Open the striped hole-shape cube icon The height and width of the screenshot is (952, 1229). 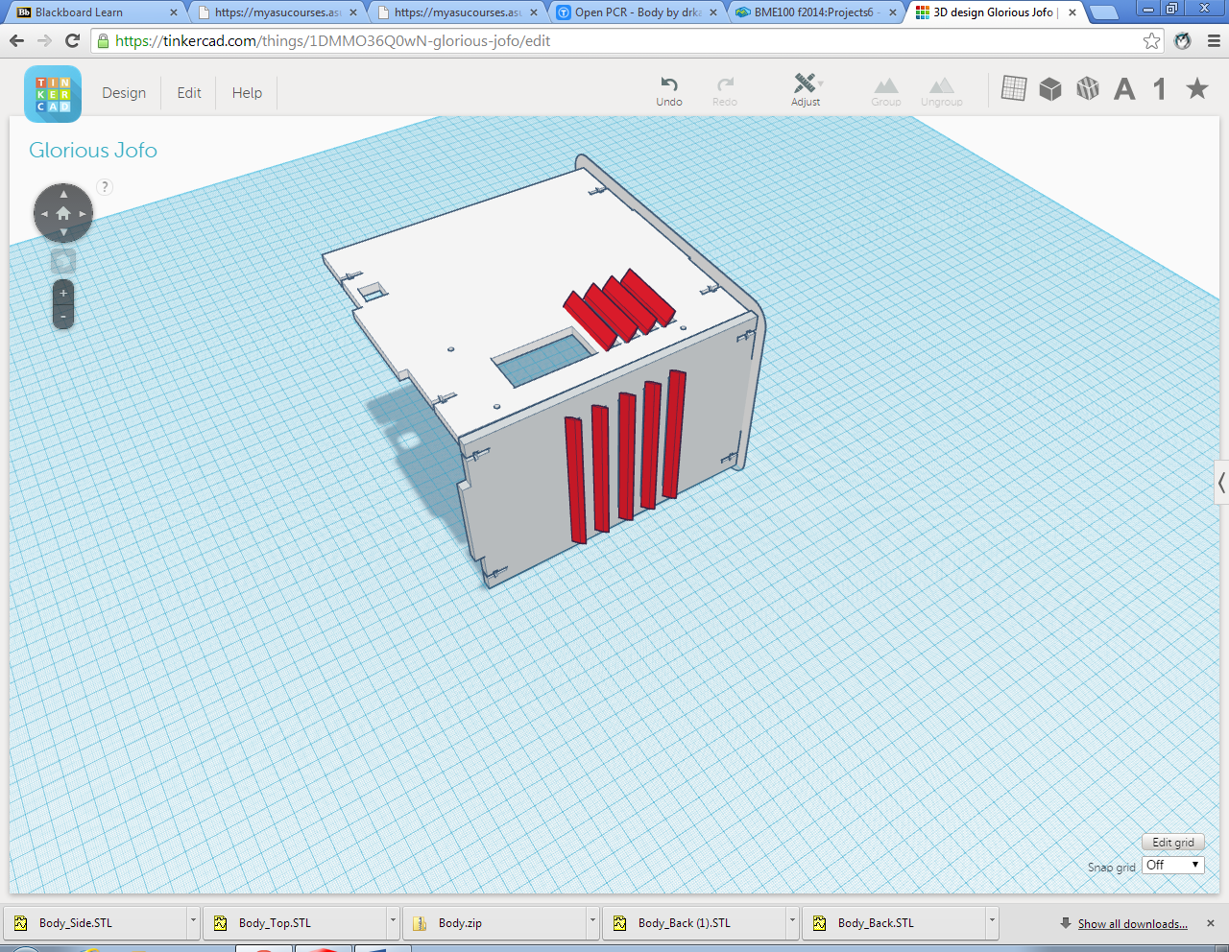coord(1088,89)
